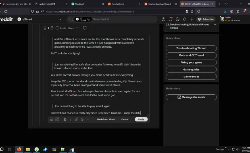Open the history clock icon in toolbar

pos(199,11)
